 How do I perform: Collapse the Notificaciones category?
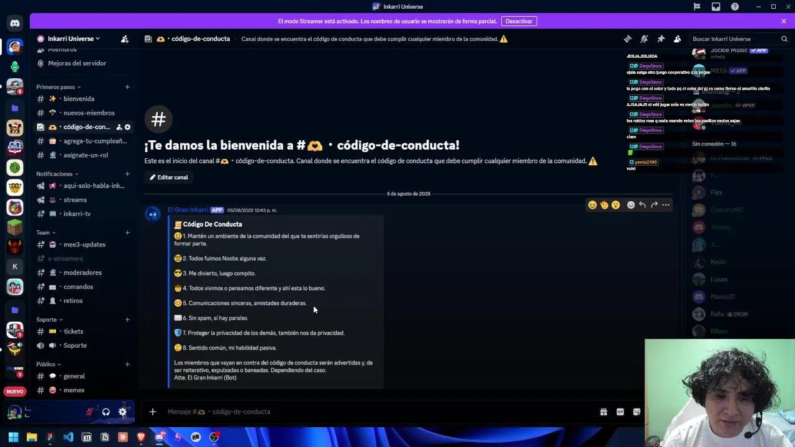tap(57, 174)
